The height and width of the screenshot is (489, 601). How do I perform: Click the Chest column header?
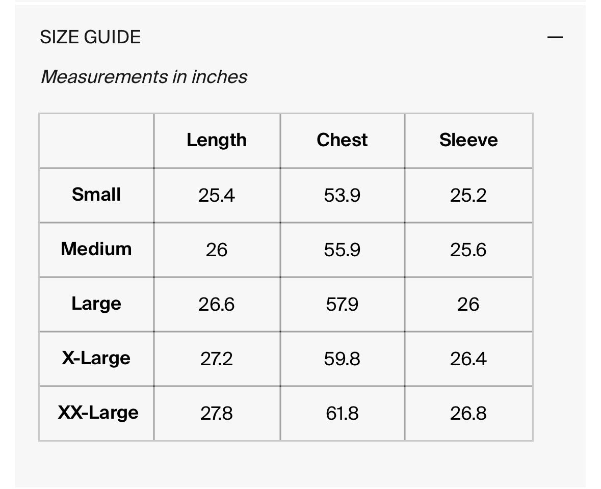342,140
